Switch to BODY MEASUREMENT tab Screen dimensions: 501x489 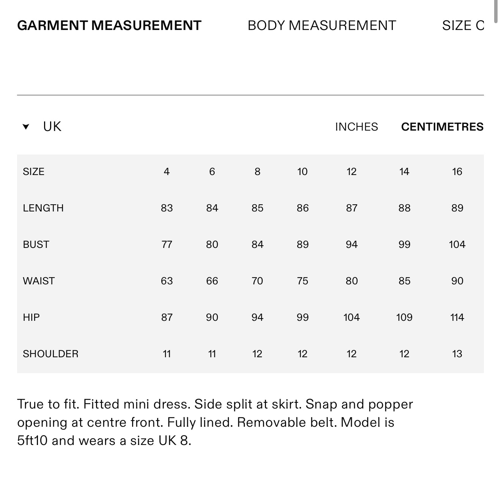click(322, 25)
